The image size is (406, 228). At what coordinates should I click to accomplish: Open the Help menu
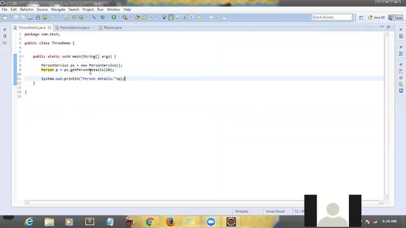pos(127,9)
